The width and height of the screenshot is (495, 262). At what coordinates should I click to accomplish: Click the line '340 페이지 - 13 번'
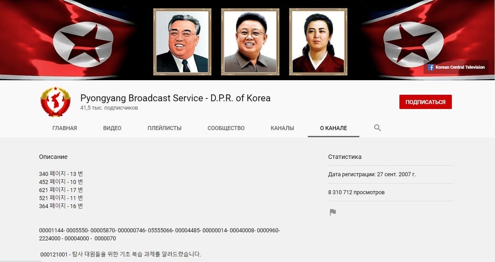[61, 174]
